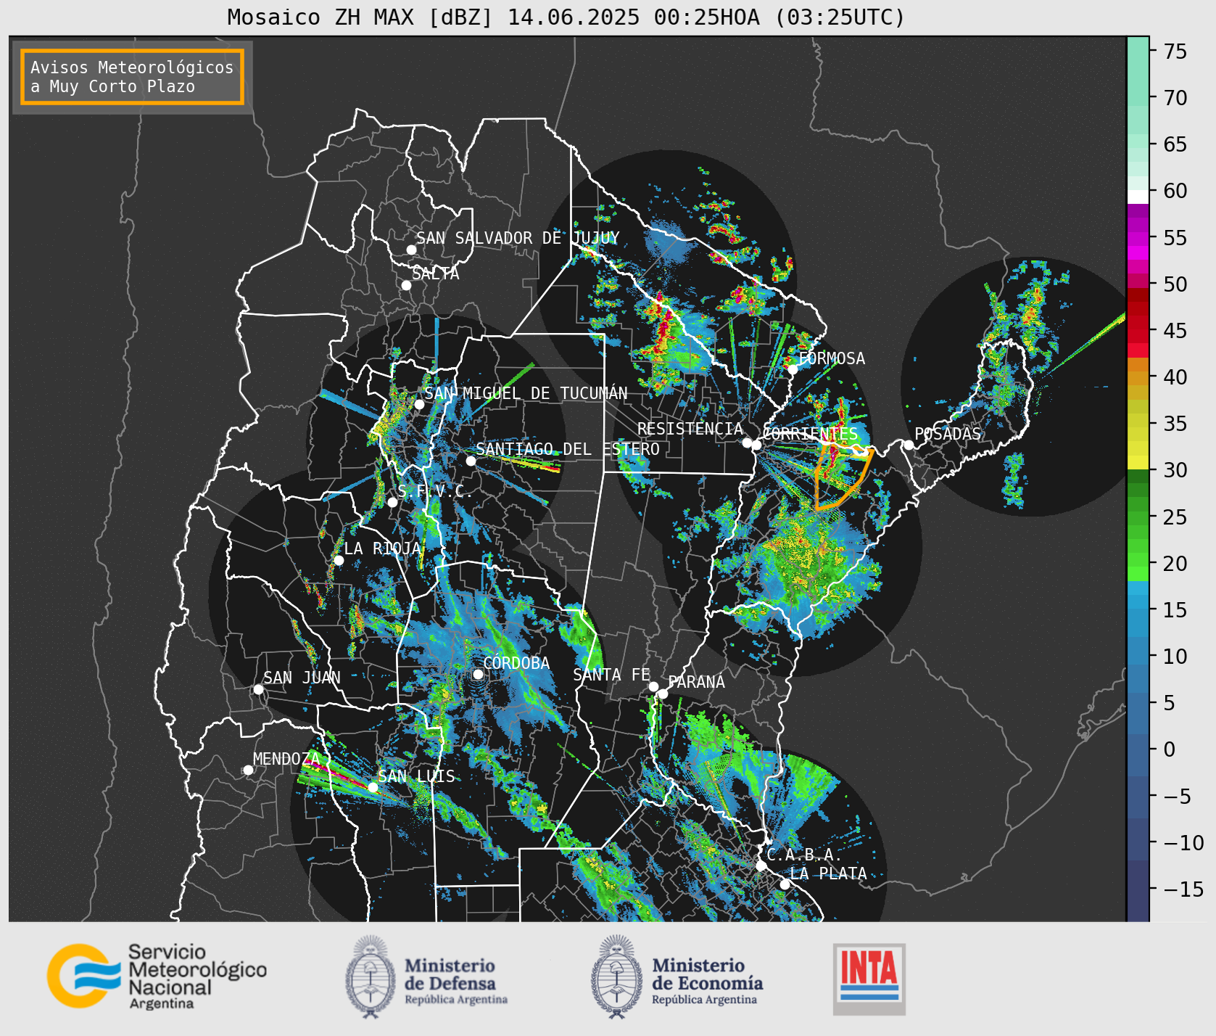The width and height of the screenshot is (1216, 1036).
Task: Click the orange warning polygon near Corrientes
Action: (843, 475)
